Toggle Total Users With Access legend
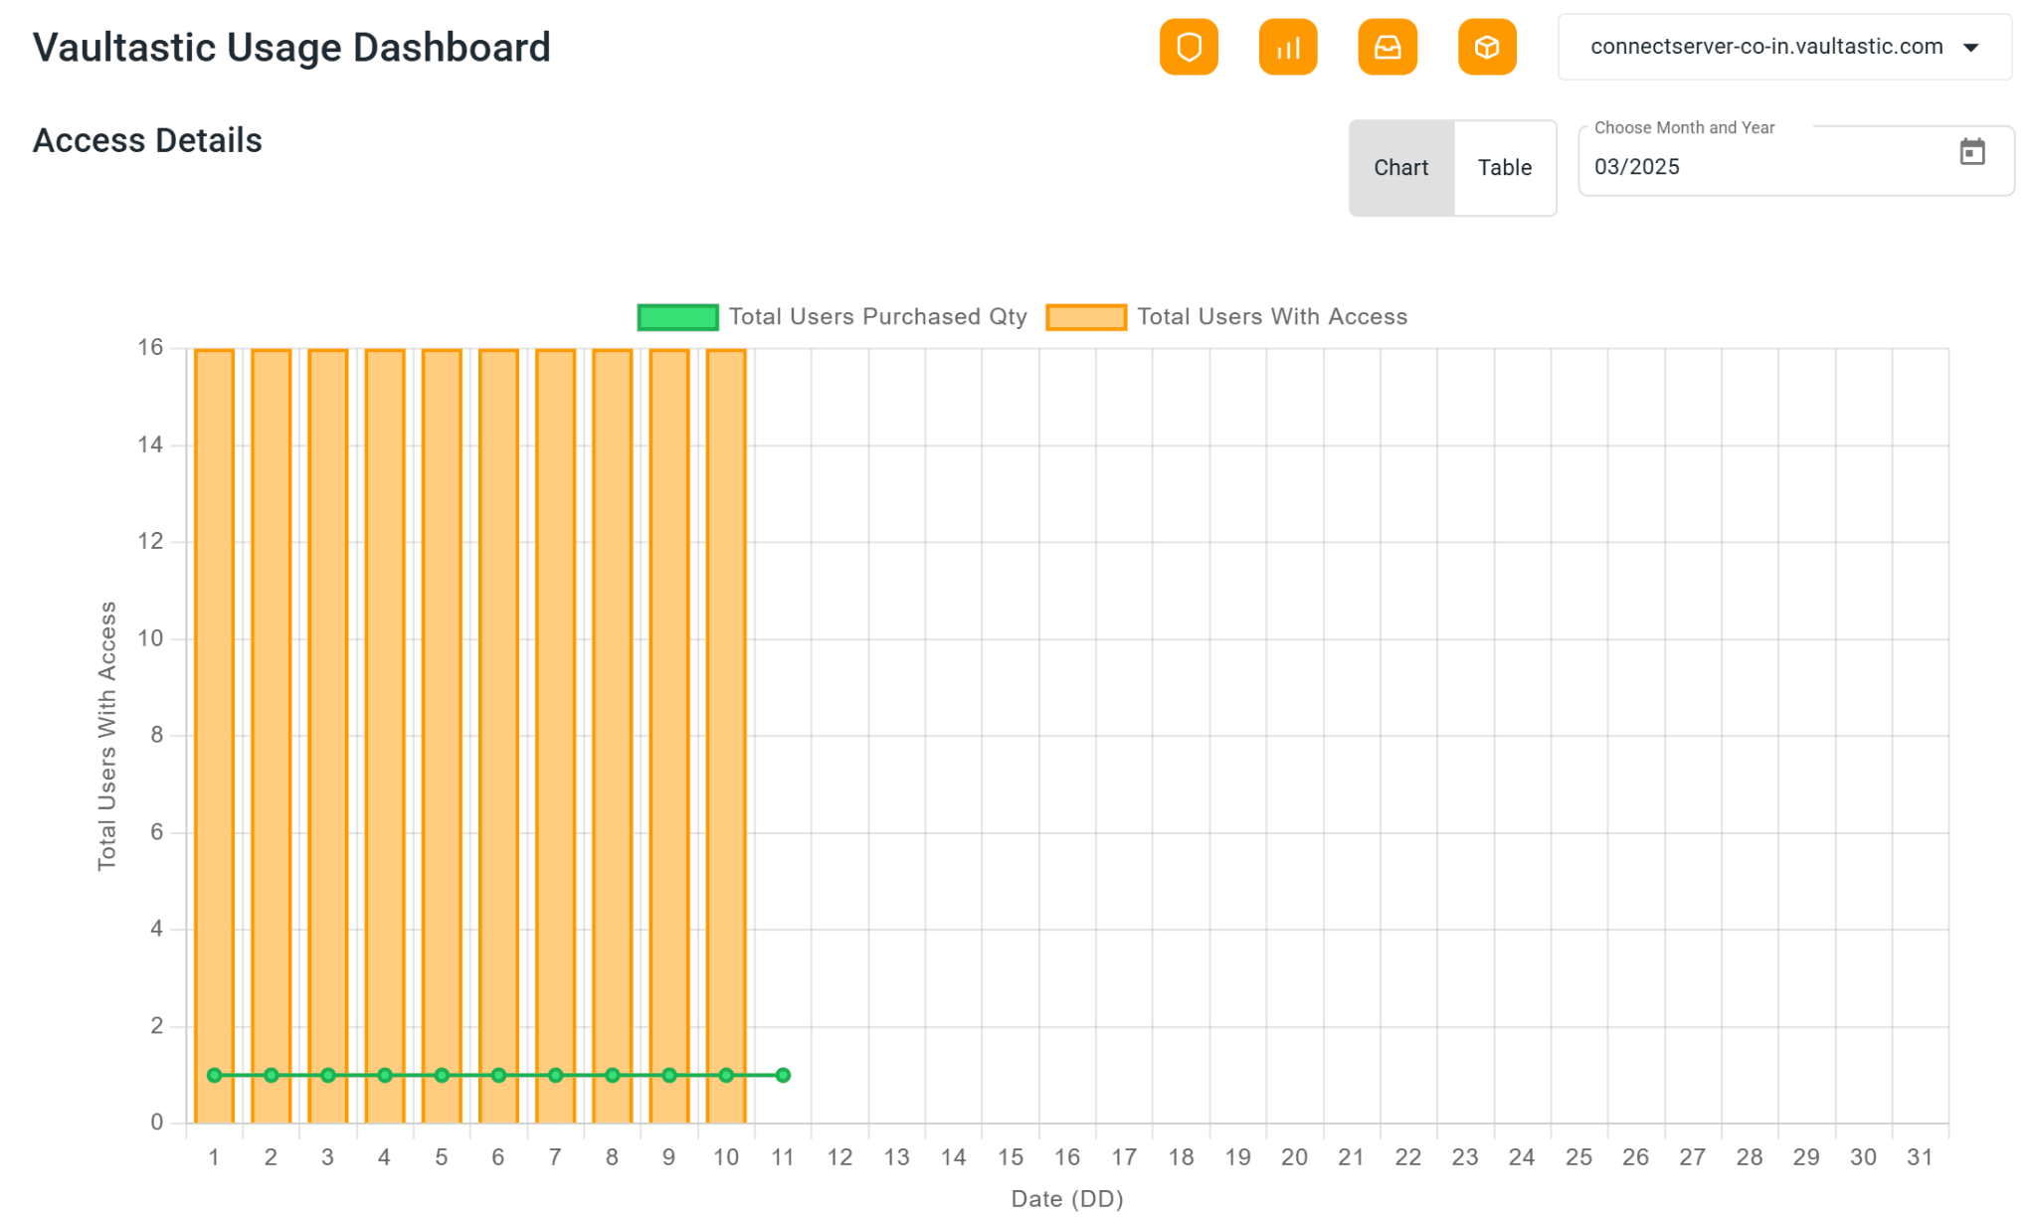2037x1220 pixels. coord(1271,316)
